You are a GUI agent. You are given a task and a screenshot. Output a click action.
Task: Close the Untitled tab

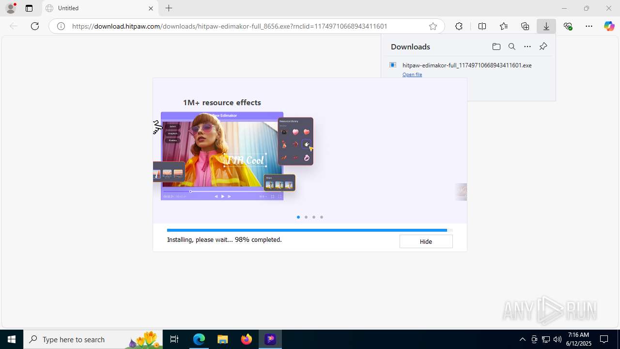point(151,8)
